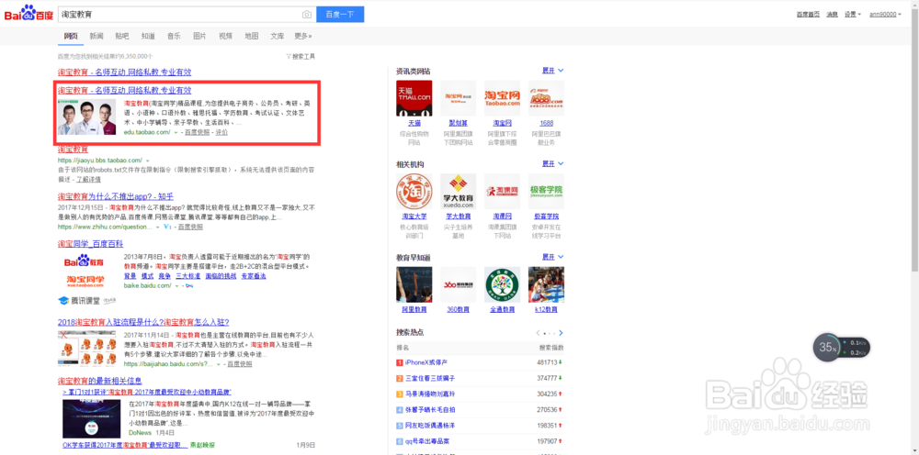The image size is (919, 455).
Task: Switch to the 视频 tab
Action: point(225,37)
